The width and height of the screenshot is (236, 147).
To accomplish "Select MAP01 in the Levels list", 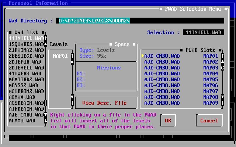I will (60, 56).
